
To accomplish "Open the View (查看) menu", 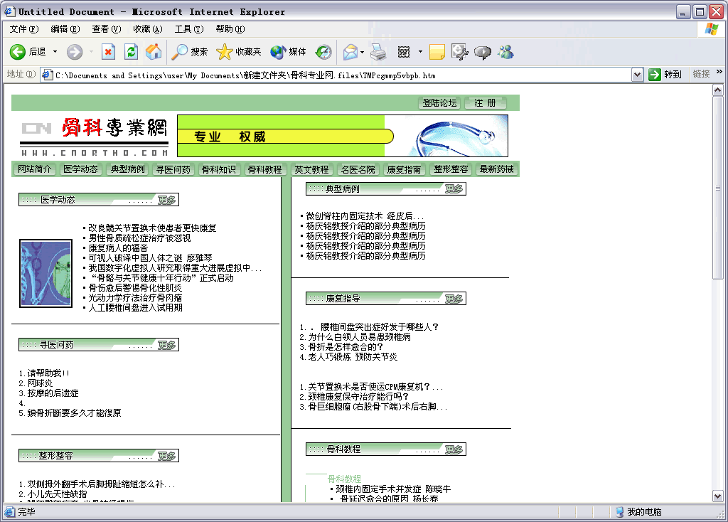I will click(107, 29).
